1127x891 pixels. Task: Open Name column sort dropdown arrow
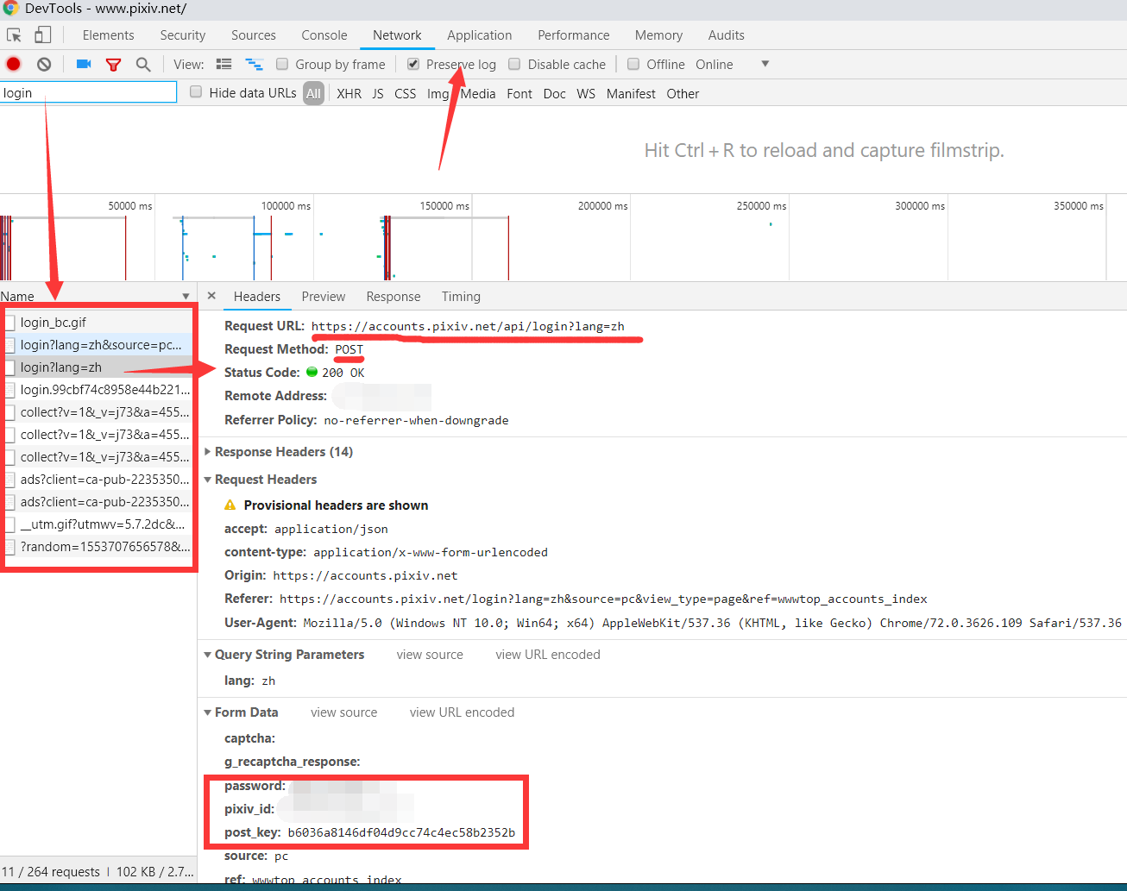[x=186, y=297]
